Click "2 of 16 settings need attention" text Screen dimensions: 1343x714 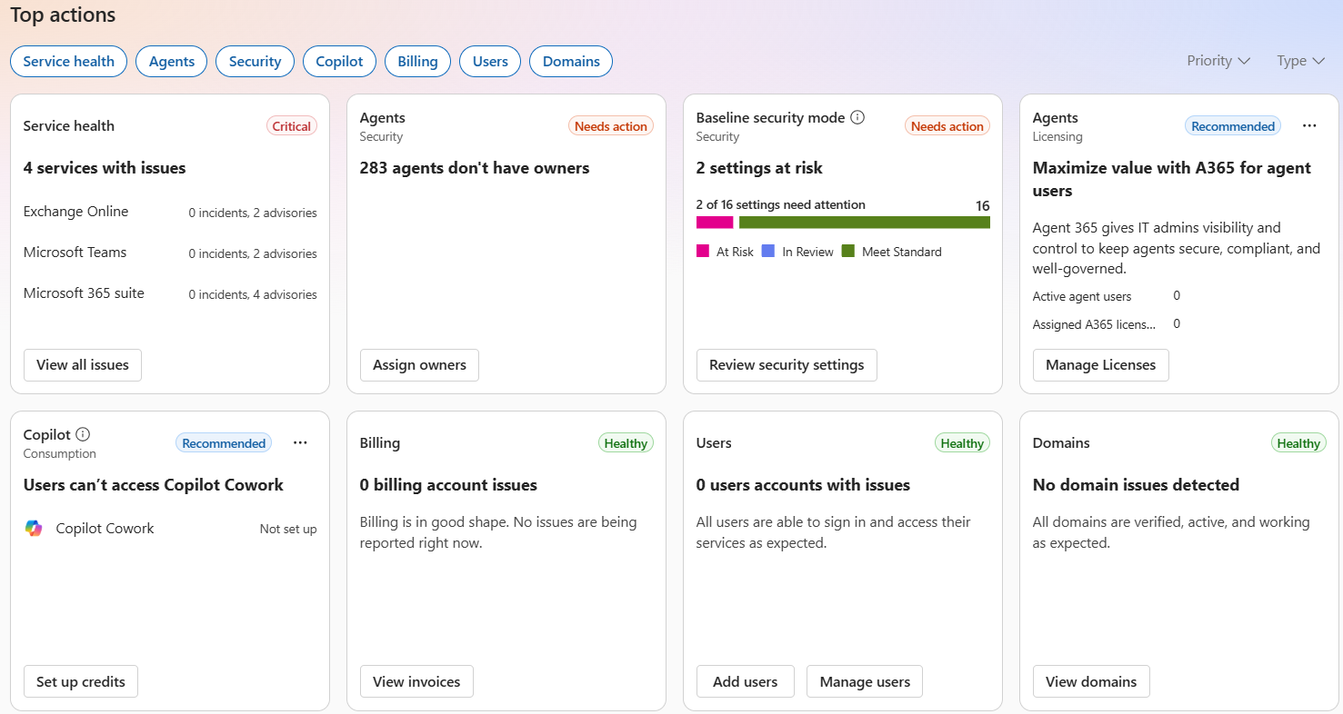pyautogui.click(x=781, y=204)
